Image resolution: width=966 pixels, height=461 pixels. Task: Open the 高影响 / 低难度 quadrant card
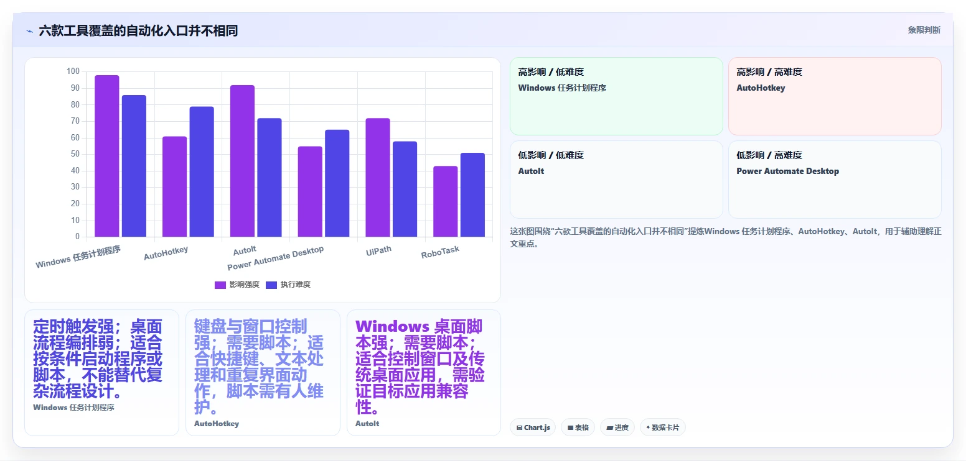[616, 96]
